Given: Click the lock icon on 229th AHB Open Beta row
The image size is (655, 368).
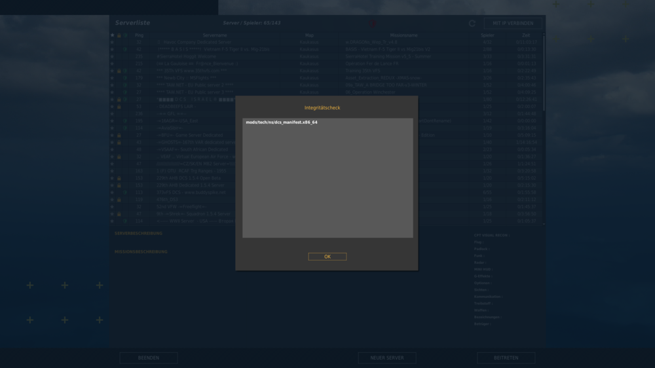Looking at the screenshot, I should click(x=119, y=178).
